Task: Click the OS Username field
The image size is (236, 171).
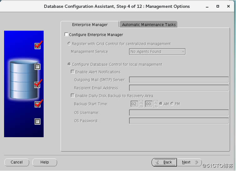Action: [179, 112]
